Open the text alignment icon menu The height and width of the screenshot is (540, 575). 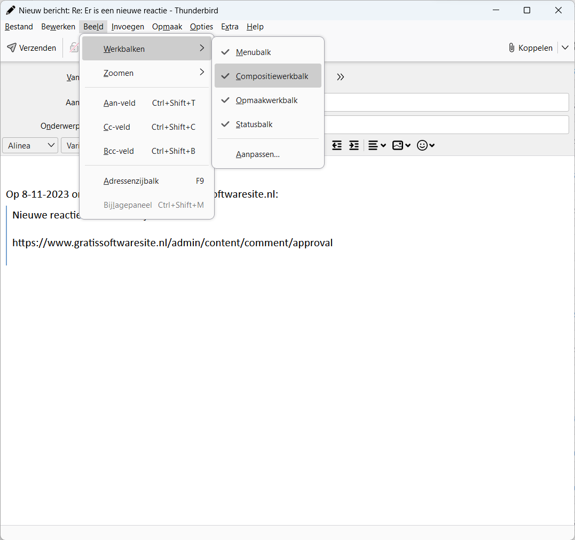(377, 145)
